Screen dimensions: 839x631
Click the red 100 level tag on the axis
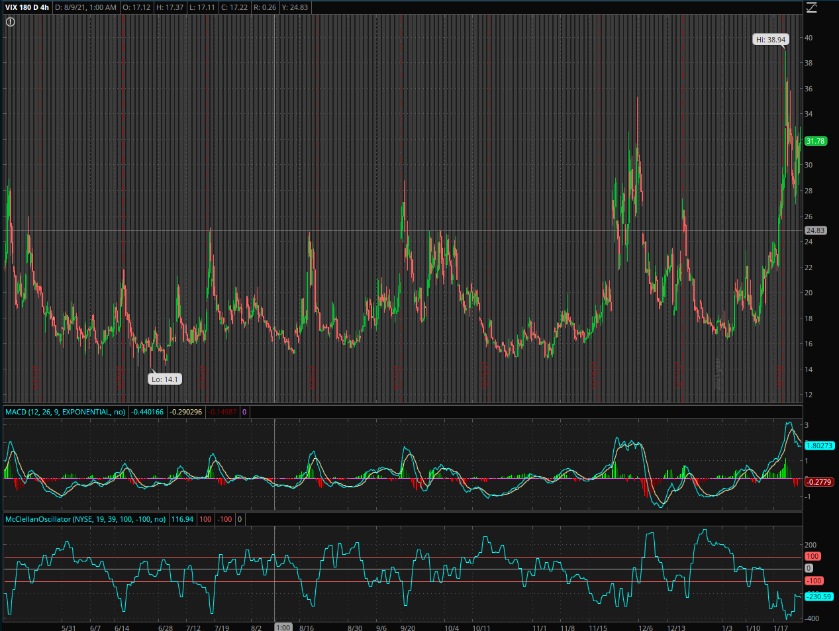click(x=813, y=556)
